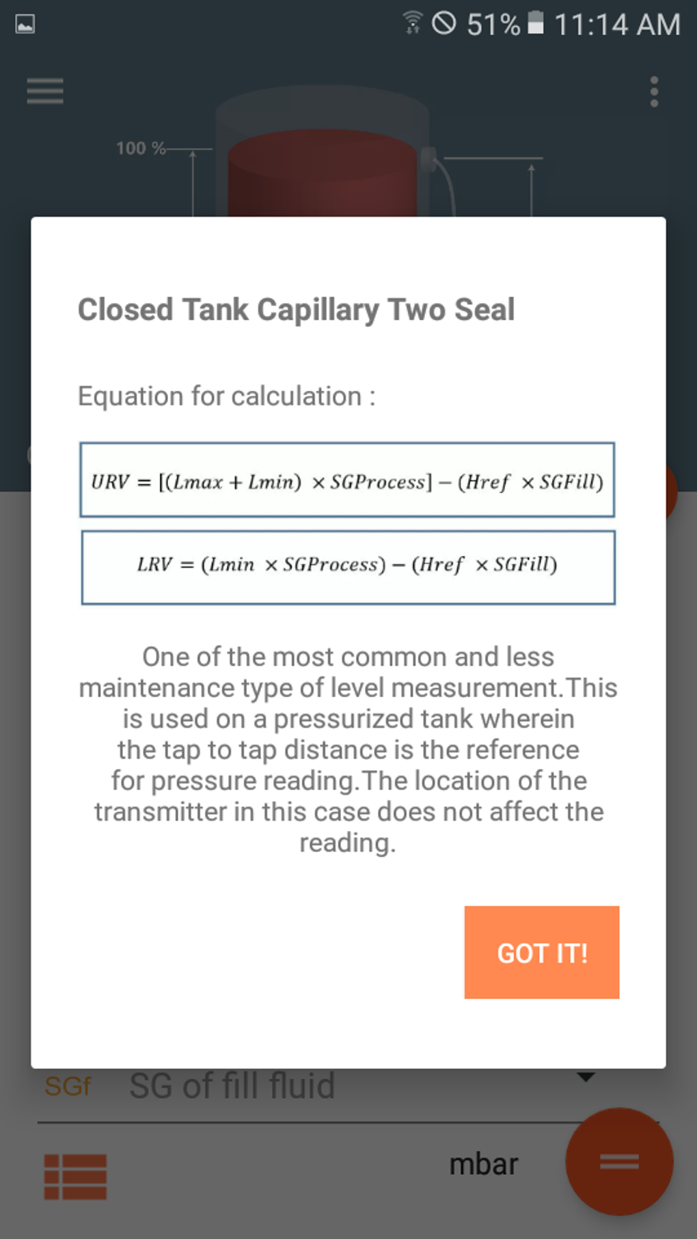Select the mbar unit label
The height and width of the screenshot is (1239, 697).
click(x=483, y=1164)
